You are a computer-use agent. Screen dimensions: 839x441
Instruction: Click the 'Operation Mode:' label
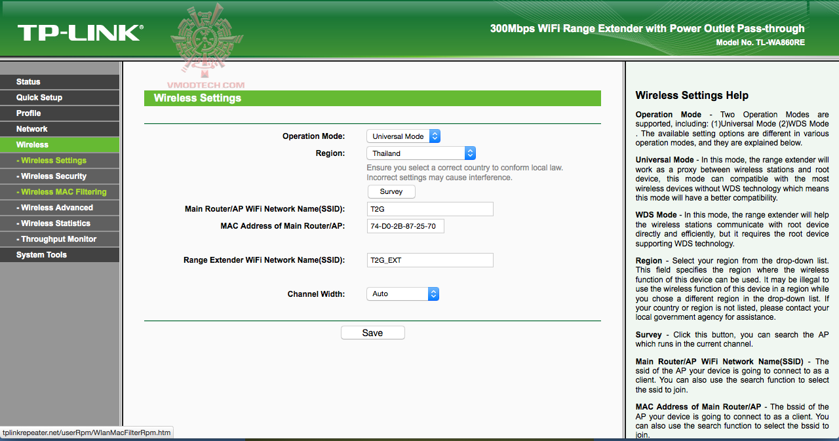click(313, 136)
